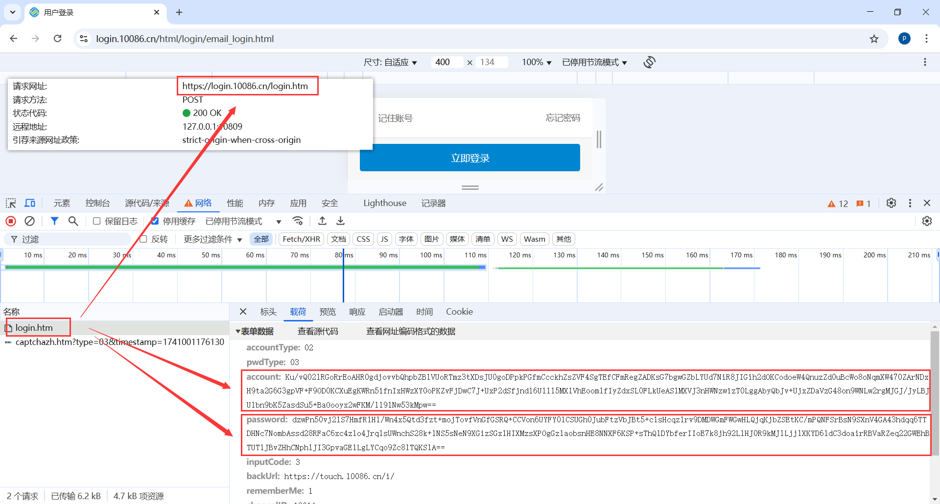Bookmark this page with the star icon
The width and height of the screenshot is (940, 504).
pyautogui.click(x=874, y=39)
